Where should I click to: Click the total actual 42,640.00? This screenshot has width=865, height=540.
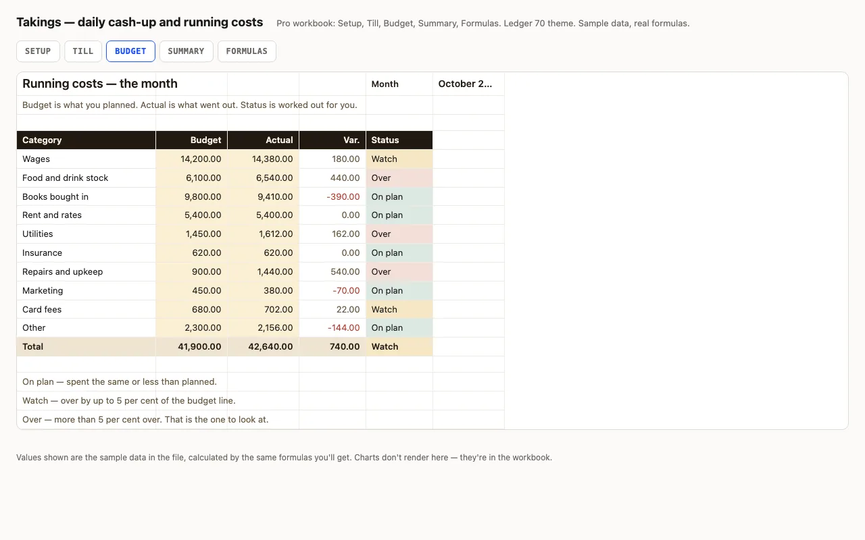point(264,347)
